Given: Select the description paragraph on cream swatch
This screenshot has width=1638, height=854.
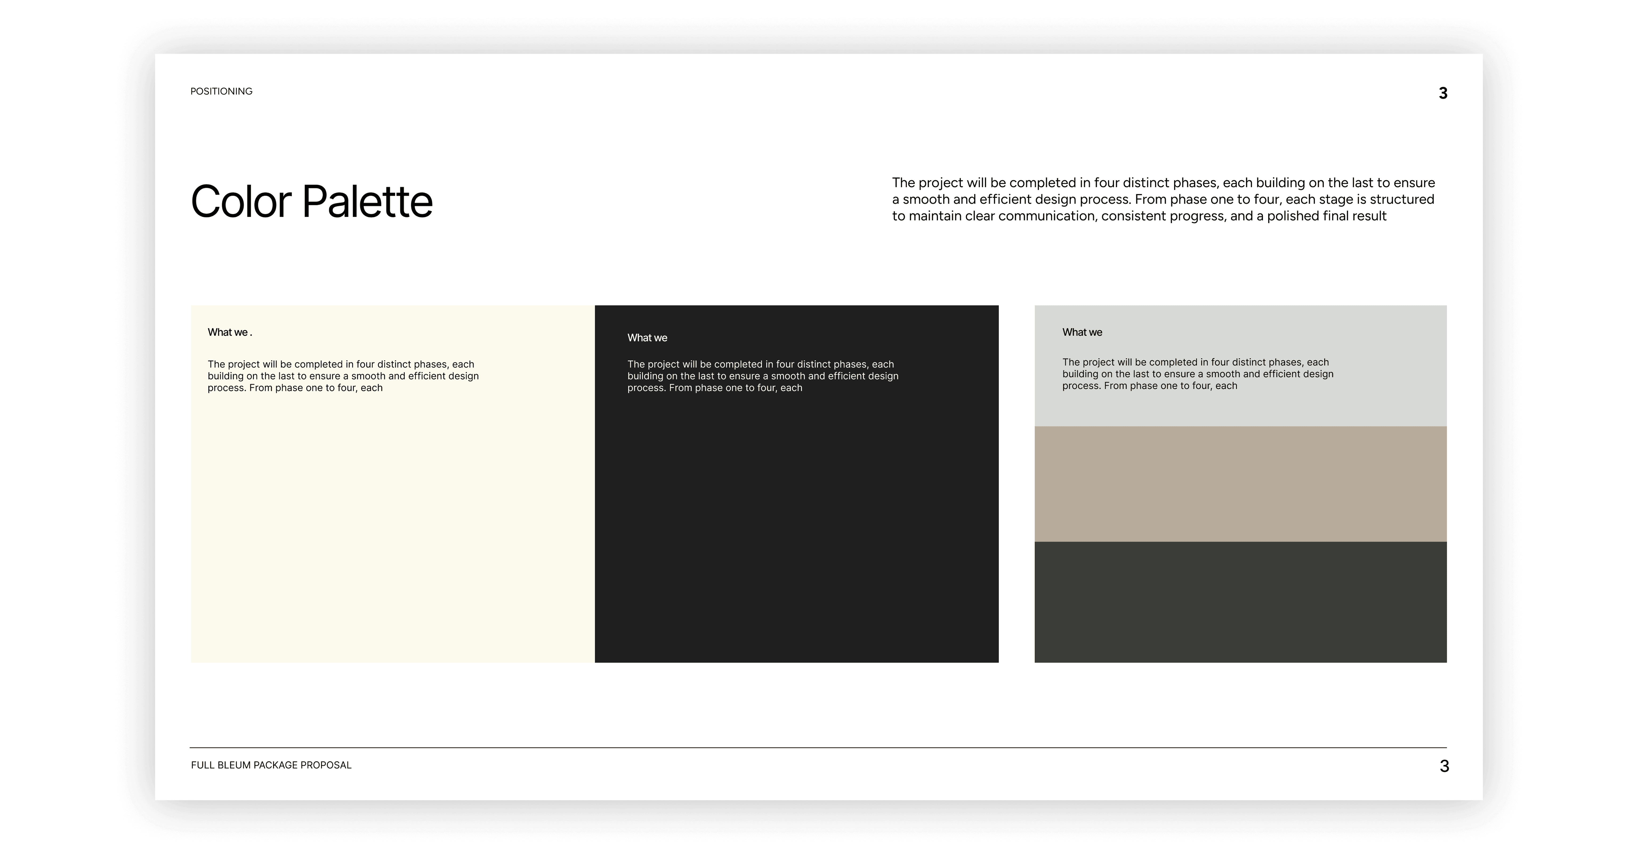Looking at the screenshot, I should coord(343,376).
